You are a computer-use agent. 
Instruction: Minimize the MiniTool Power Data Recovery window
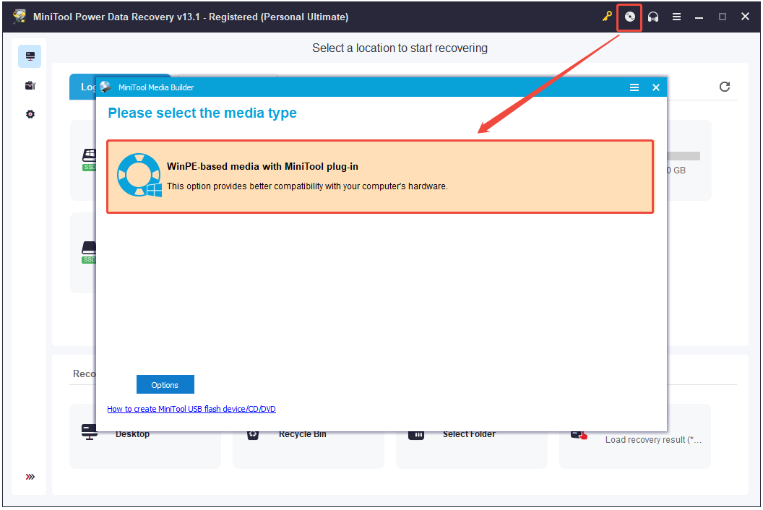[x=699, y=17]
